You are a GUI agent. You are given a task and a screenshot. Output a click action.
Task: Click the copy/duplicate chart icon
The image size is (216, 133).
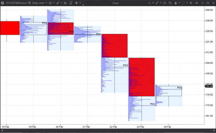click(x=170, y=3)
